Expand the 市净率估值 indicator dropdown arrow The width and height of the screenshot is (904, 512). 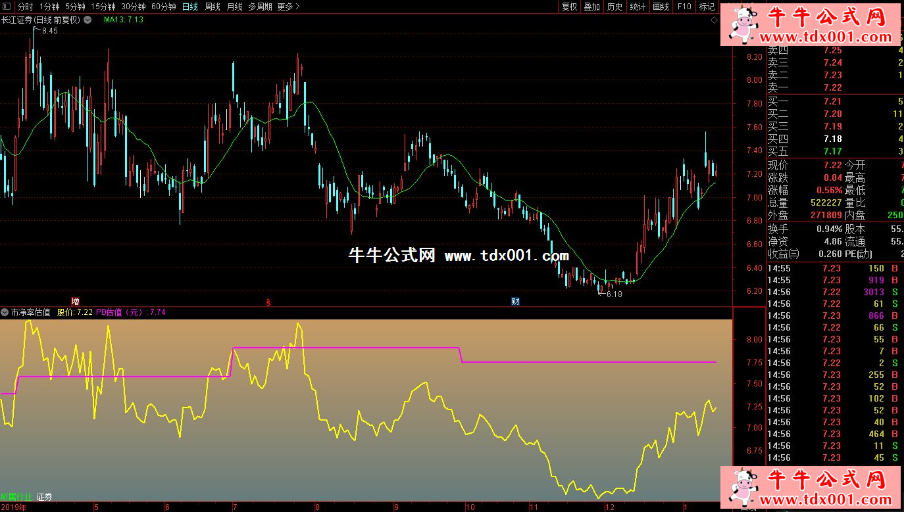tap(5, 312)
